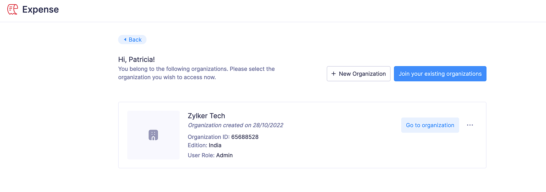Click Organization ID number 65688528
This screenshot has width=546, height=192.
(245, 137)
